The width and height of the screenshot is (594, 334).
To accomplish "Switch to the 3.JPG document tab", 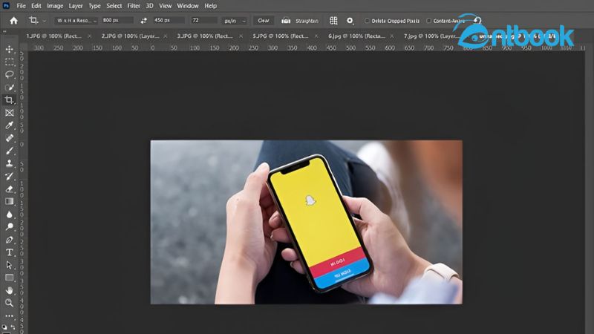I will click(205, 36).
